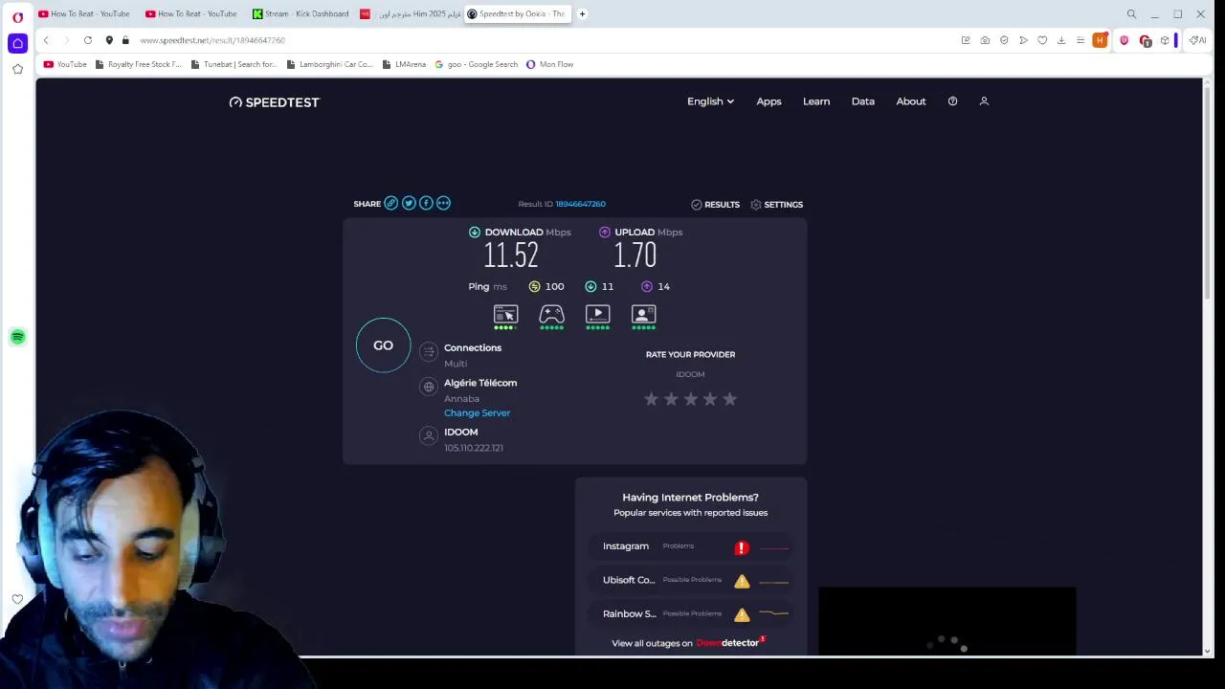
Task: Open the Aria AI button
Action: click(x=1197, y=40)
